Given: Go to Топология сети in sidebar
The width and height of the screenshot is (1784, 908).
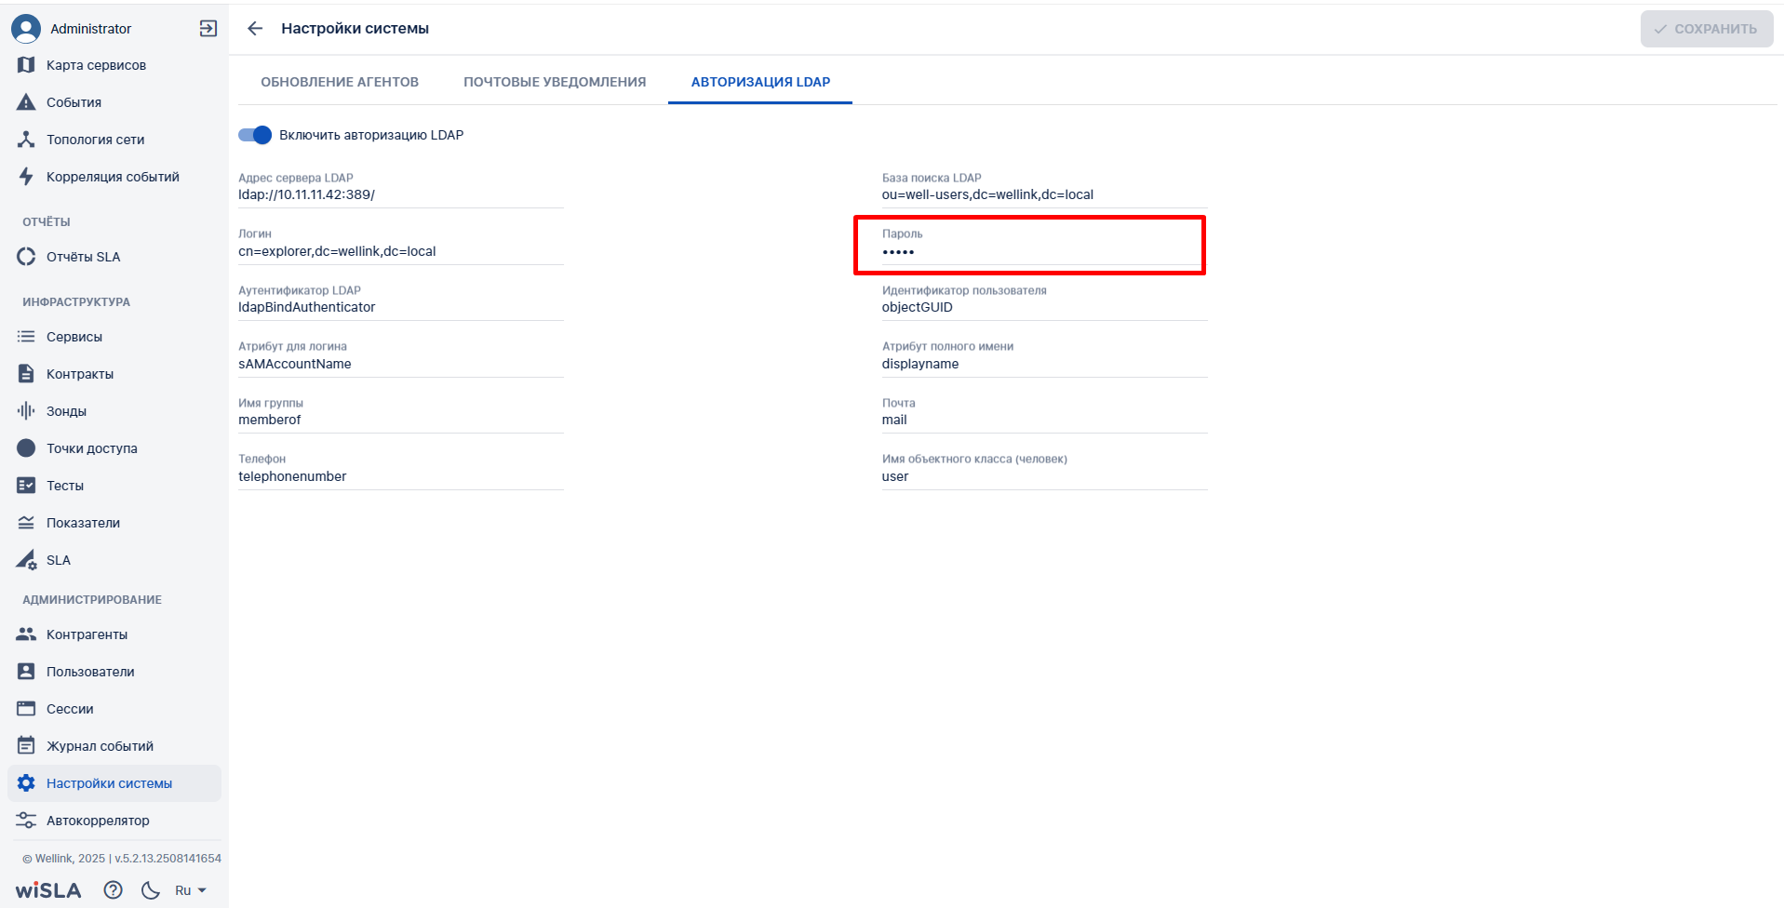Looking at the screenshot, I should 95,140.
